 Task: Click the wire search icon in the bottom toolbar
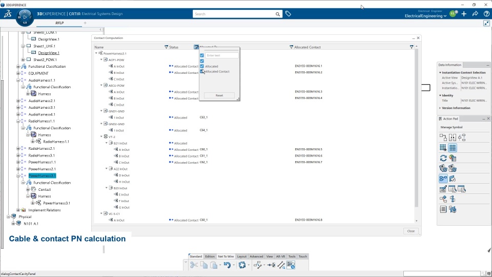pyautogui.click(x=281, y=265)
